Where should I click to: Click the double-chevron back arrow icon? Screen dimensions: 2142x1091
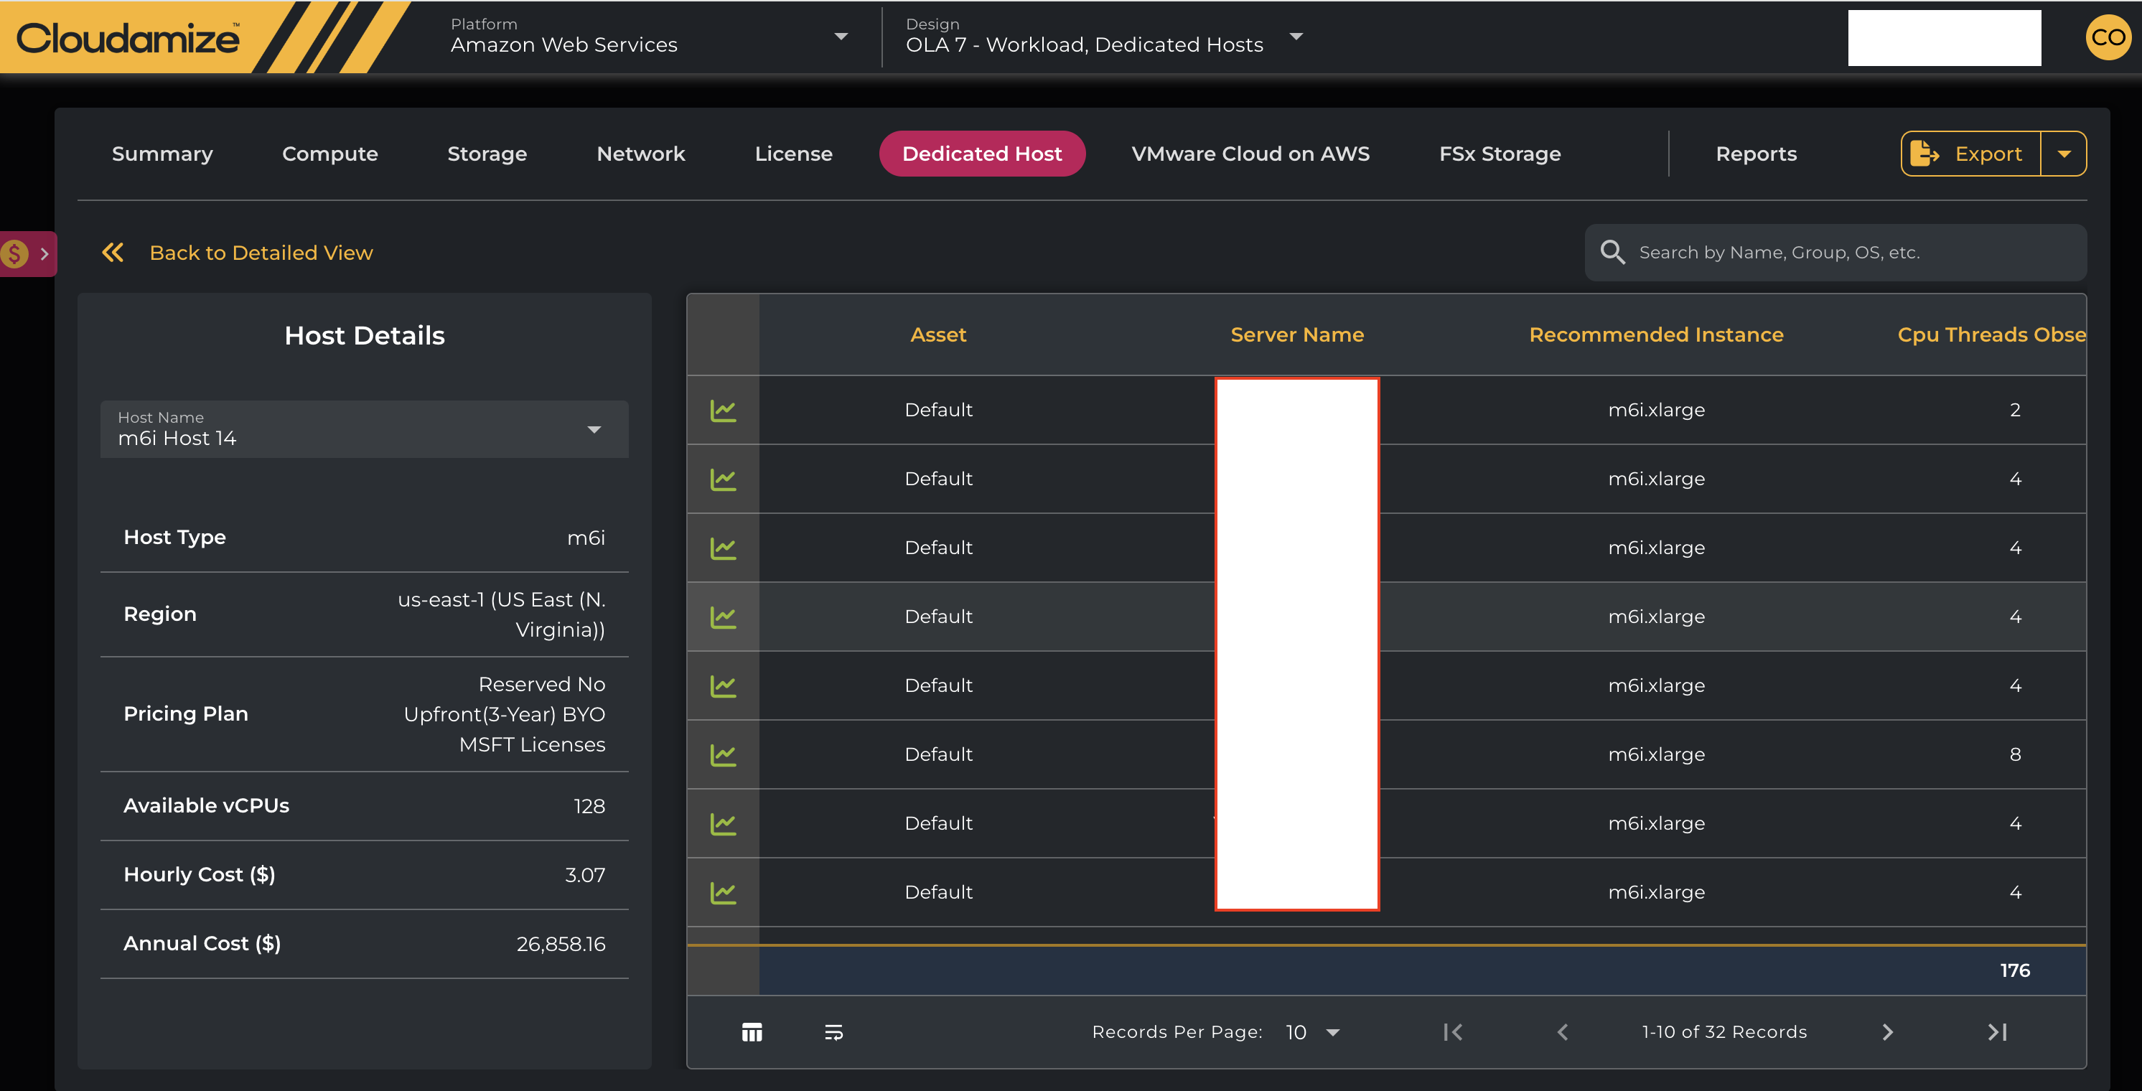pyautogui.click(x=113, y=253)
